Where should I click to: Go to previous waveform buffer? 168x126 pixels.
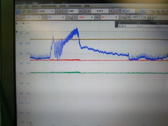[x=88, y=11]
